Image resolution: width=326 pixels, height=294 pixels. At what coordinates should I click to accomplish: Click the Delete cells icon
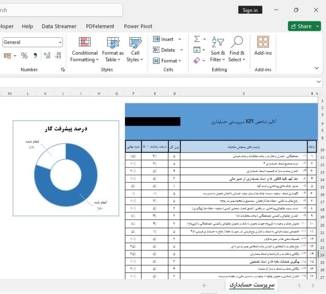(156, 50)
